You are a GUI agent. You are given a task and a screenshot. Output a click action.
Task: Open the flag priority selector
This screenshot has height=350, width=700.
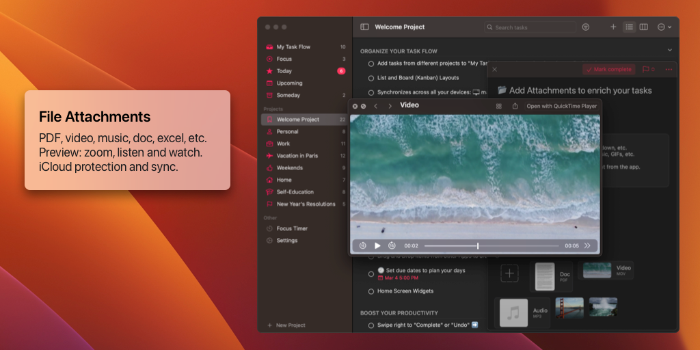click(649, 69)
